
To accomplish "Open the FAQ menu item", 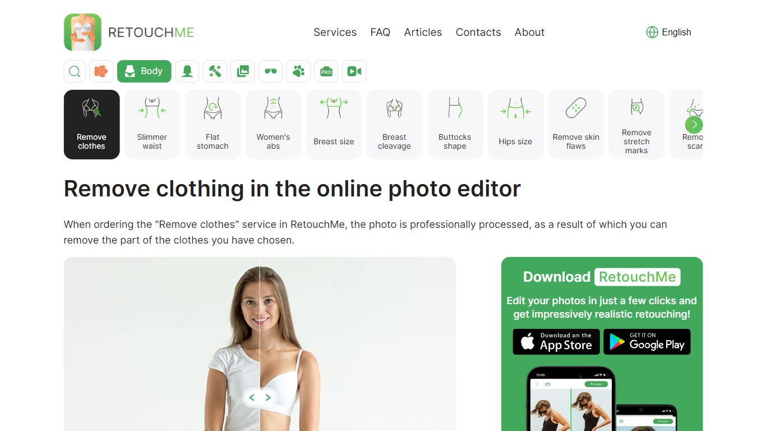I will point(380,32).
